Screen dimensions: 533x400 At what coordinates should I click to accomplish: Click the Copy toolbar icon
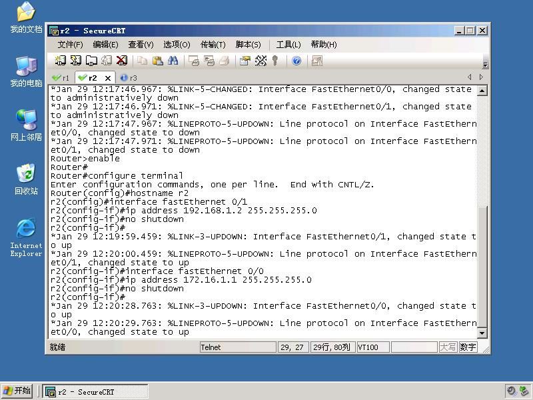[x=142, y=61]
